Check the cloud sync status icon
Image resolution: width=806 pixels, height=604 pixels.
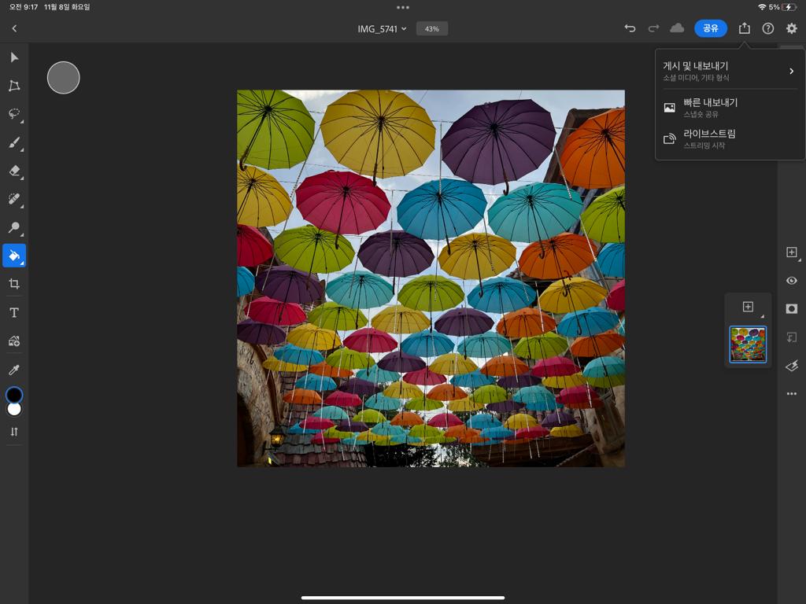(x=677, y=28)
